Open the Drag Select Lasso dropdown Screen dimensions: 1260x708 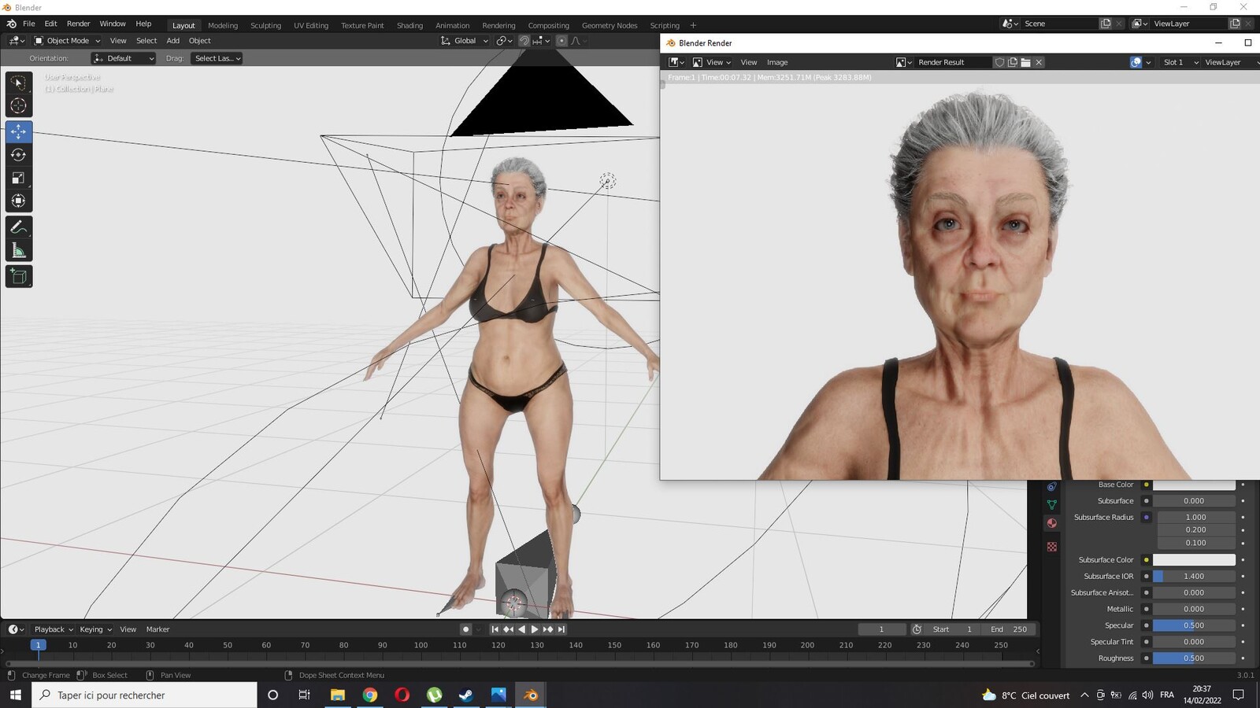pos(217,58)
